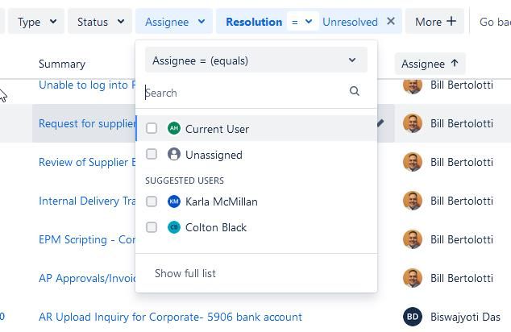Click the Unassigned person icon

(x=174, y=154)
